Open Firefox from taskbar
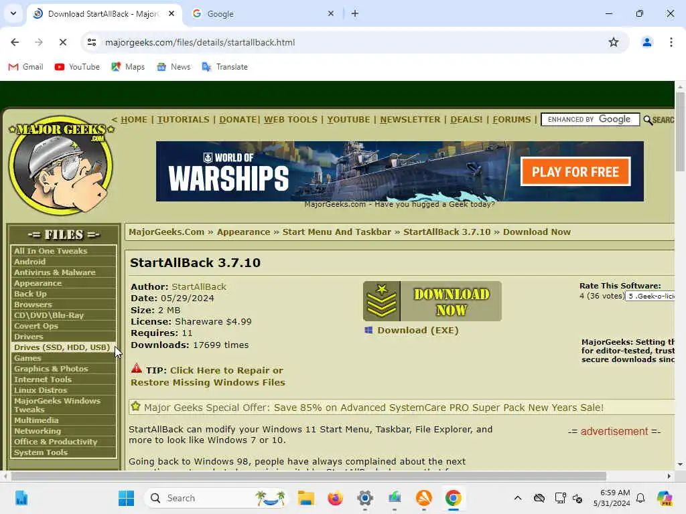686x514 pixels. (x=335, y=498)
